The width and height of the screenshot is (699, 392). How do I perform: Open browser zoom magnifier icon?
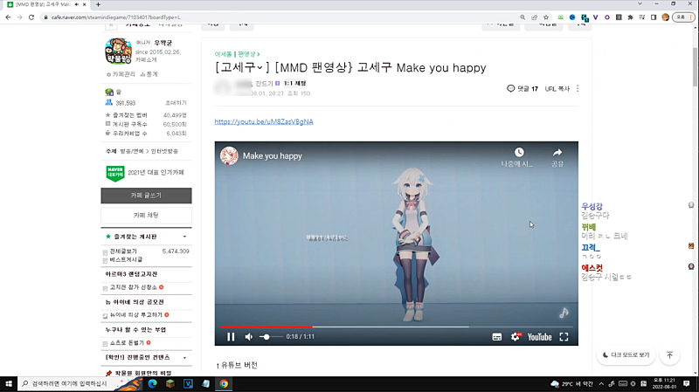click(523, 17)
